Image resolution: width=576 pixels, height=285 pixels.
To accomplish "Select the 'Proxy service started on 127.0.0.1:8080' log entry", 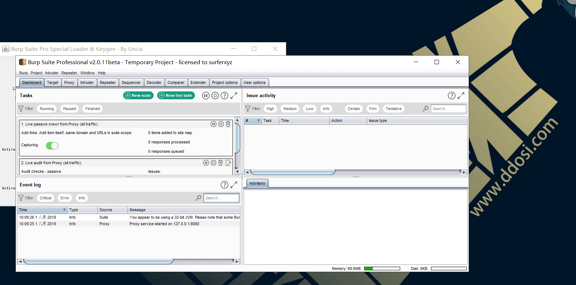I will [x=128, y=224].
